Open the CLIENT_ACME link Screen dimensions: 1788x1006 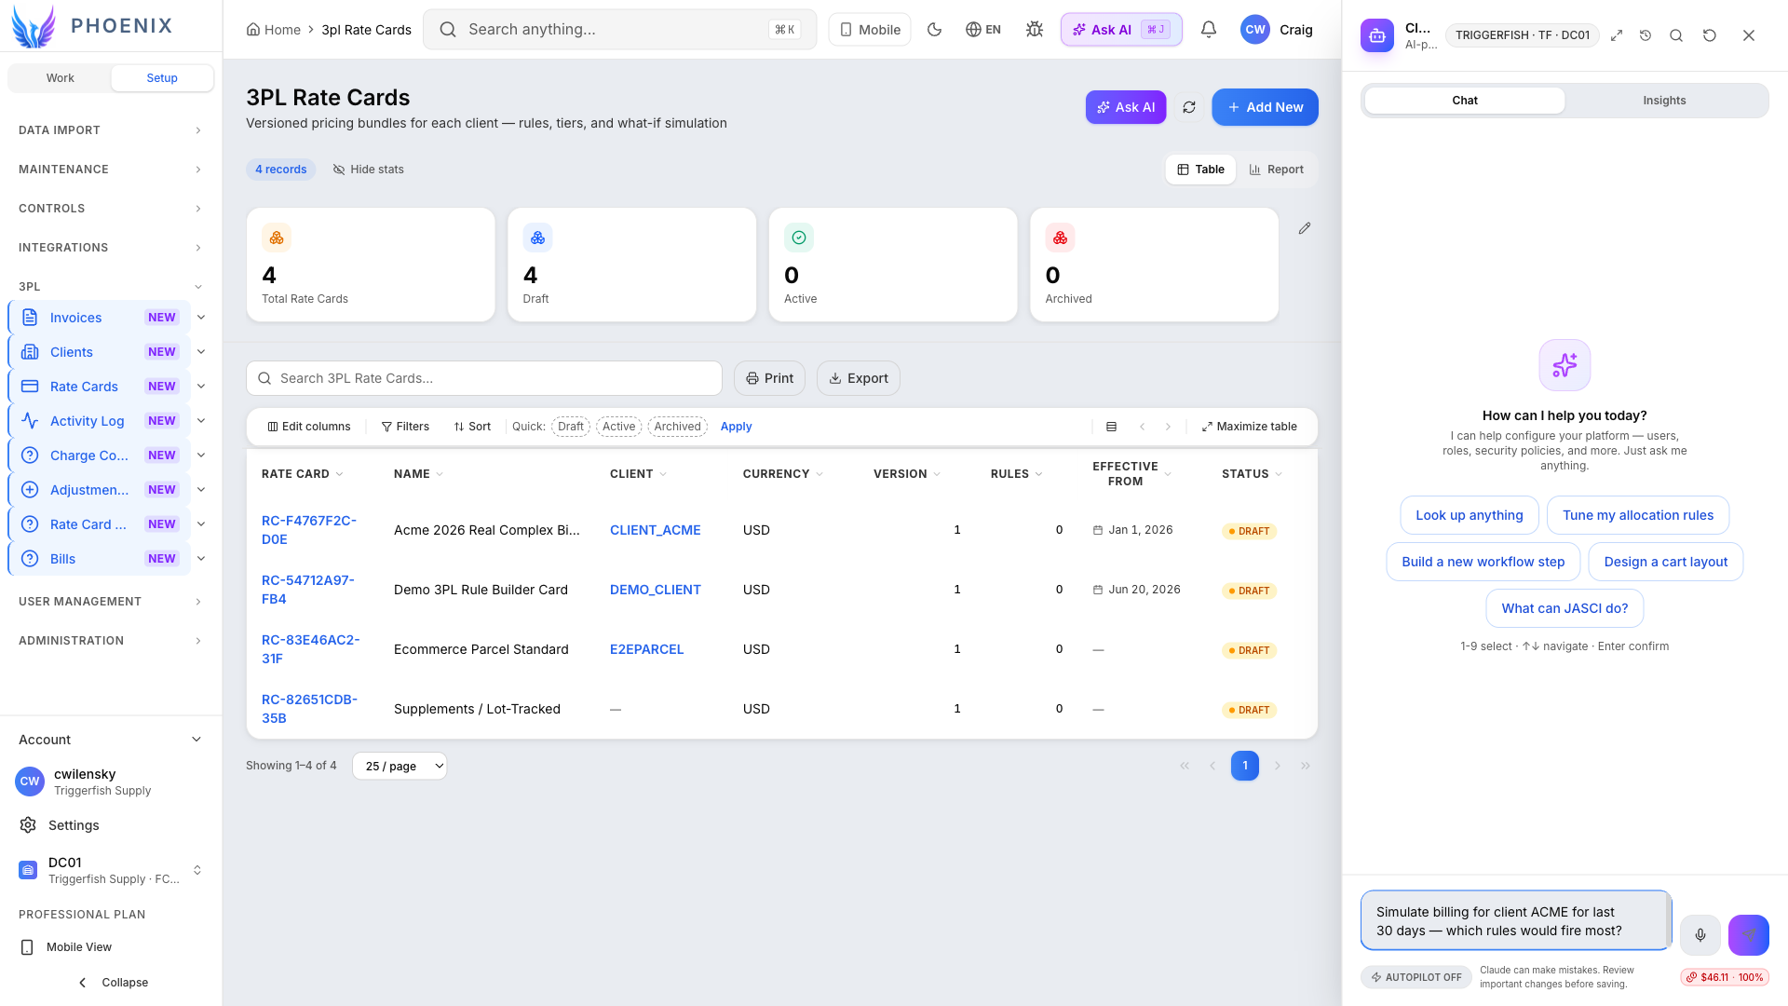[x=655, y=530]
